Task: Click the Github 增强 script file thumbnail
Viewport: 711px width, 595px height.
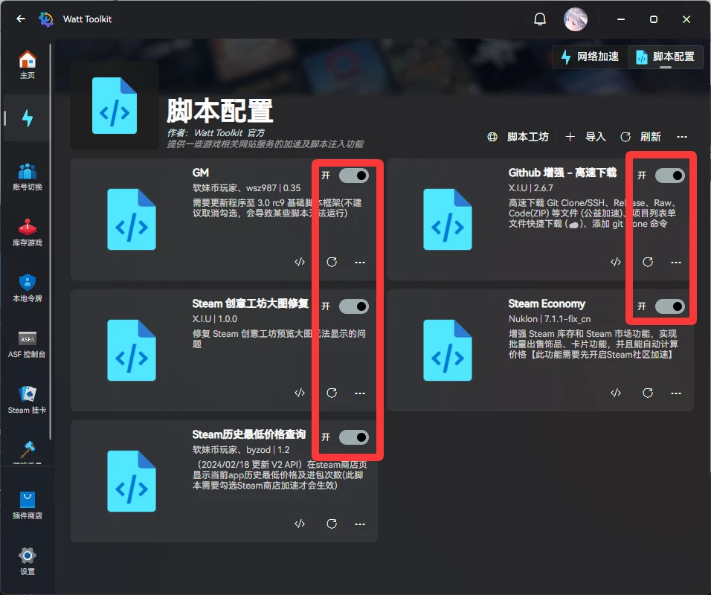Action: click(448, 219)
